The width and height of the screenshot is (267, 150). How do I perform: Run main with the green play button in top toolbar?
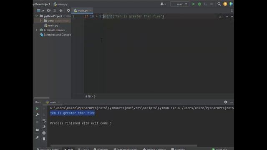(x=194, y=4)
